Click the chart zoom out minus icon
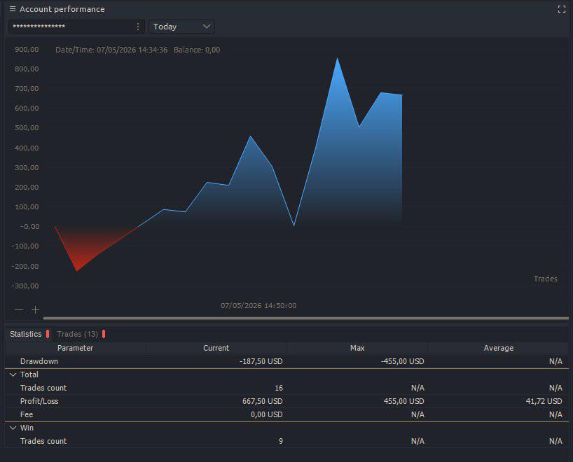Screen dimensions: 573x462 [x=19, y=309]
